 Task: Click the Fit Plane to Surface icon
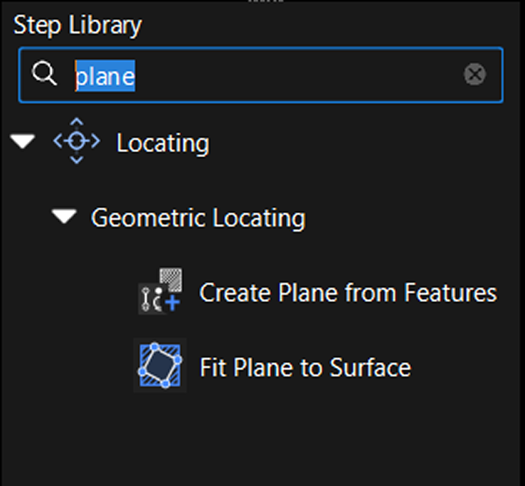(159, 366)
